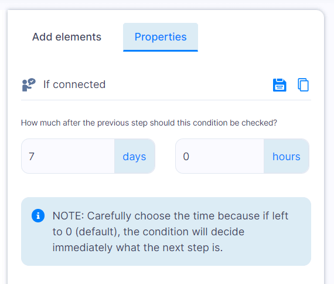Click the NOTE word in info box

point(68,216)
